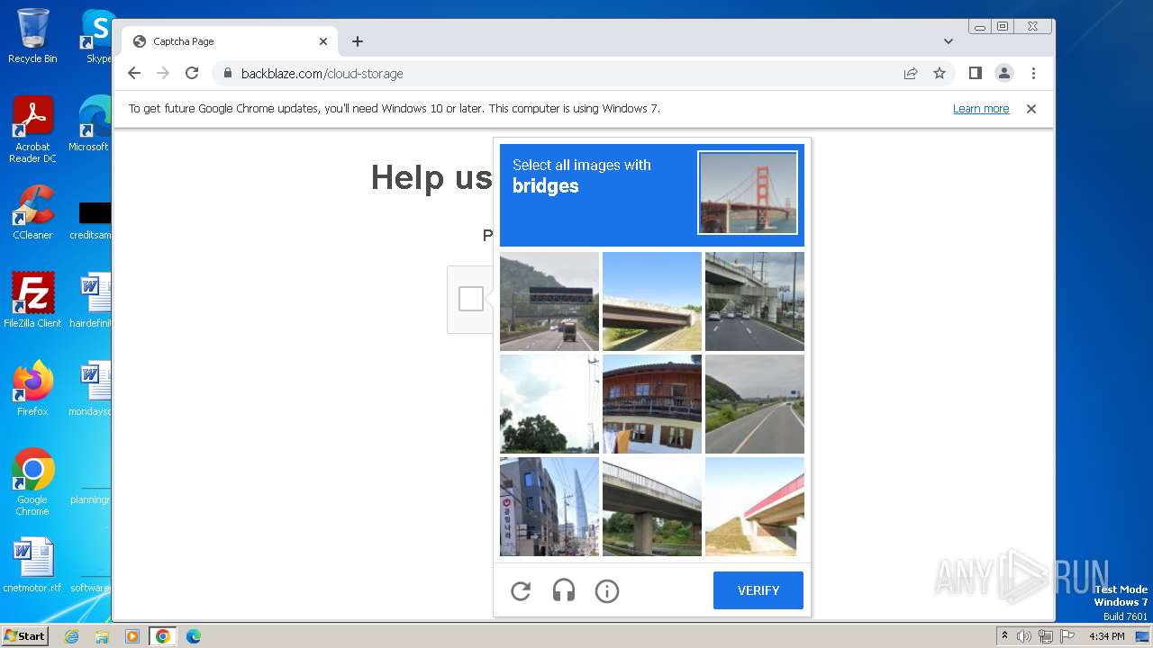
Task: Click the 4:34 PM system clock
Action: [1106, 636]
